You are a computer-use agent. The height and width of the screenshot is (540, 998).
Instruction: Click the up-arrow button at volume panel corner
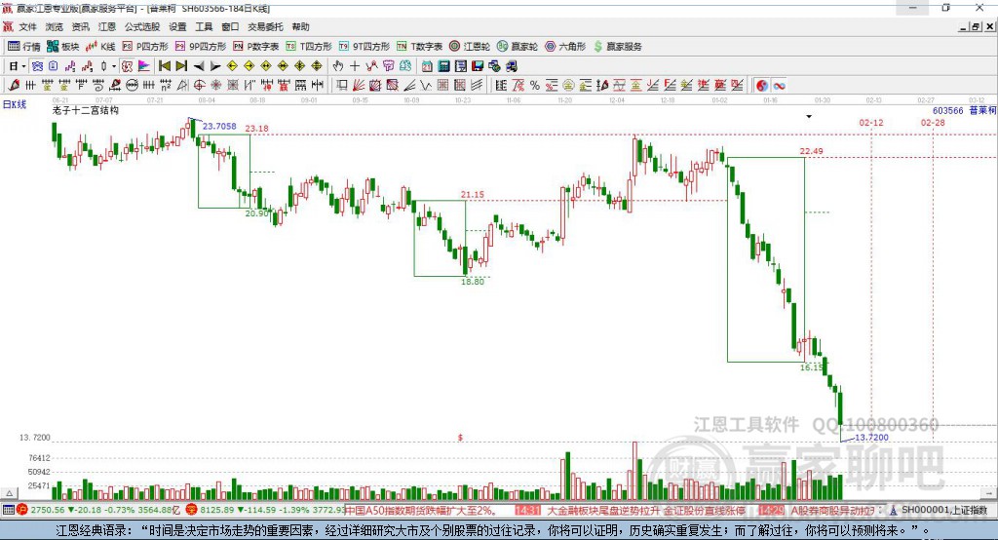coord(9,493)
